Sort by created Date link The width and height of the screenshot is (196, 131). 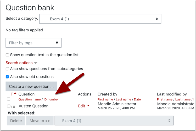[x=137, y=99]
